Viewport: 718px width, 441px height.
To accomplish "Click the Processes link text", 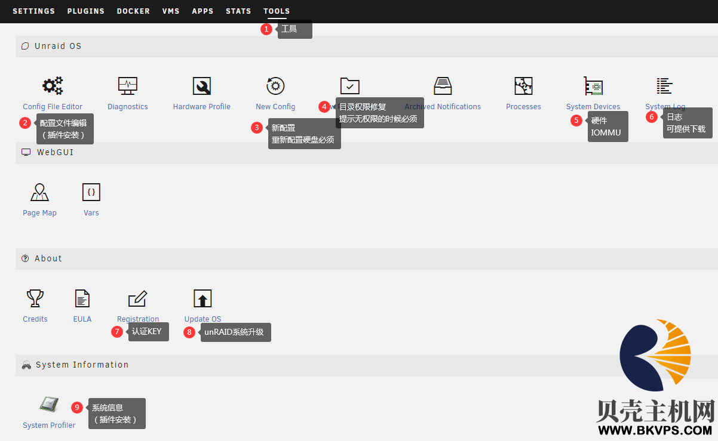I will click(523, 107).
